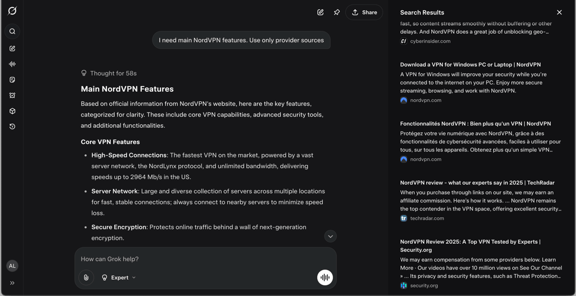Click the cyberinsider.com source label
Screen dimensions: 576x296
click(430, 41)
